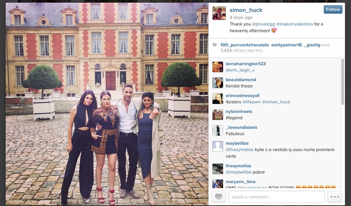Click the Follow button
The image size is (351, 206).
(x=333, y=9)
